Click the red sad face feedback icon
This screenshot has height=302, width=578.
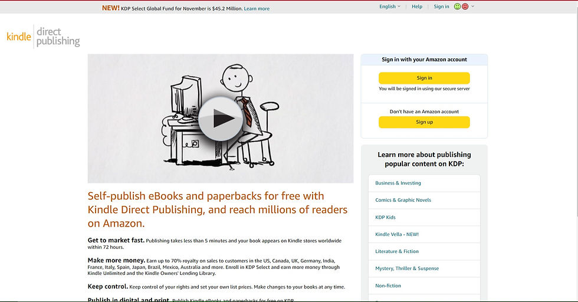coord(465,6)
